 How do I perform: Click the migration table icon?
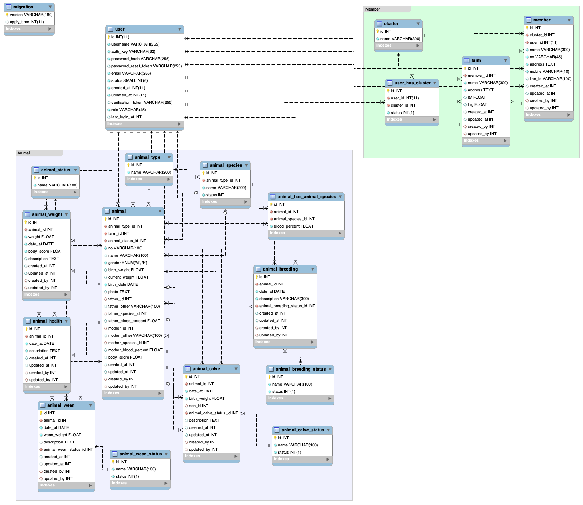click(9, 7)
